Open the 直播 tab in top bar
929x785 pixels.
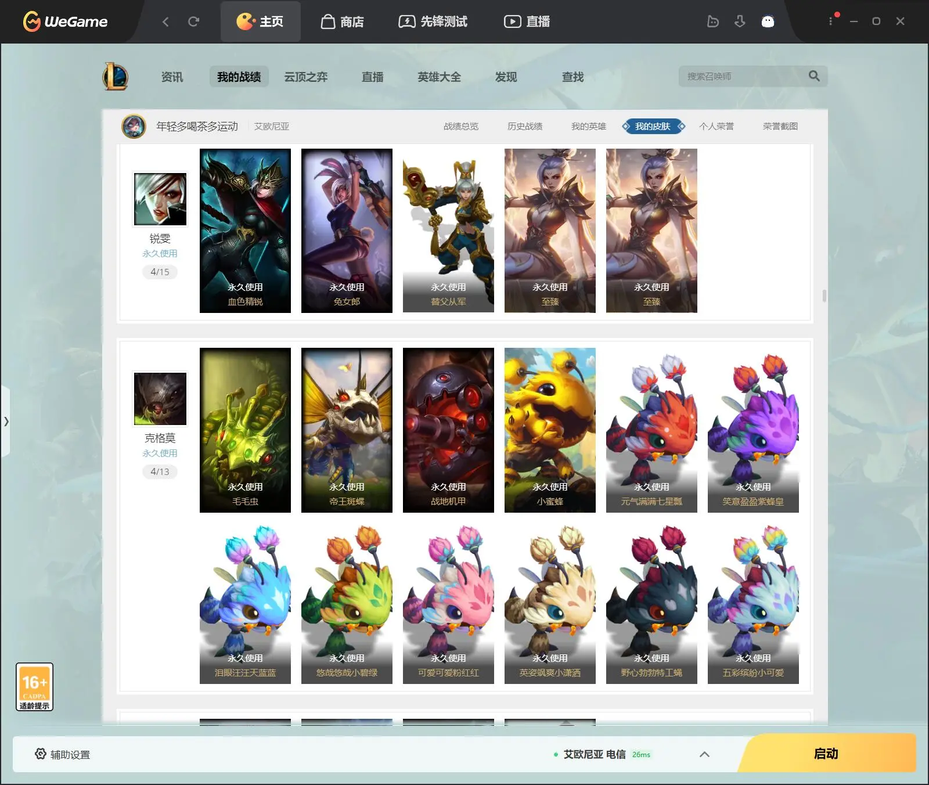coord(527,21)
